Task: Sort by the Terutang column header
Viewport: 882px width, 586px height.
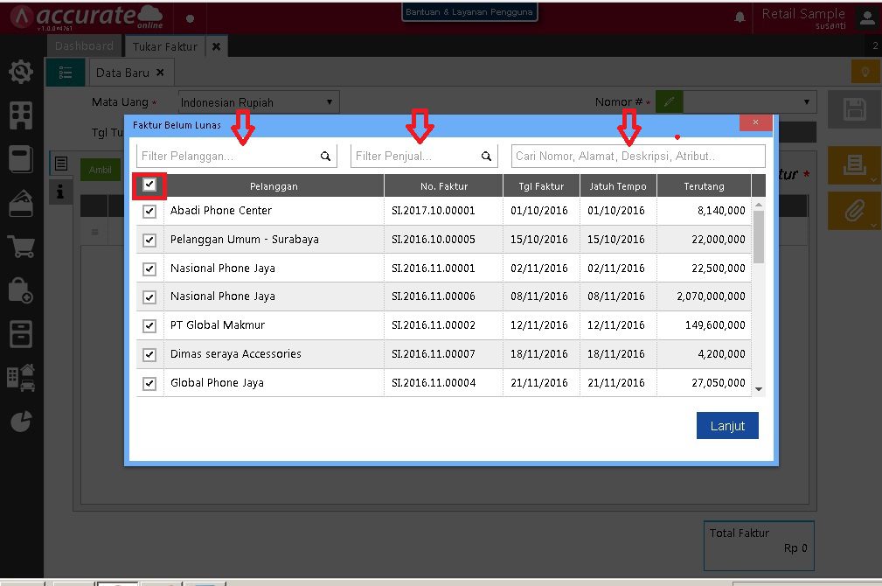Action: [704, 186]
